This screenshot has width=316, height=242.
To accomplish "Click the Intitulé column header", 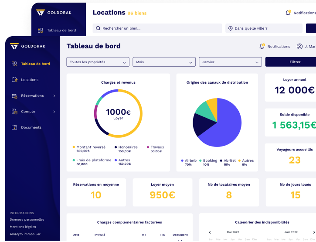I will point(100,235).
